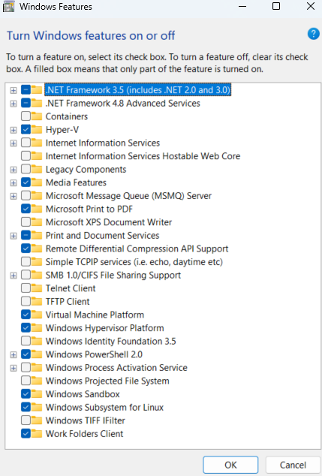This screenshot has width=322, height=476.
Task: Click the folder icon beside Hyper-V
Action: click(37, 130)
